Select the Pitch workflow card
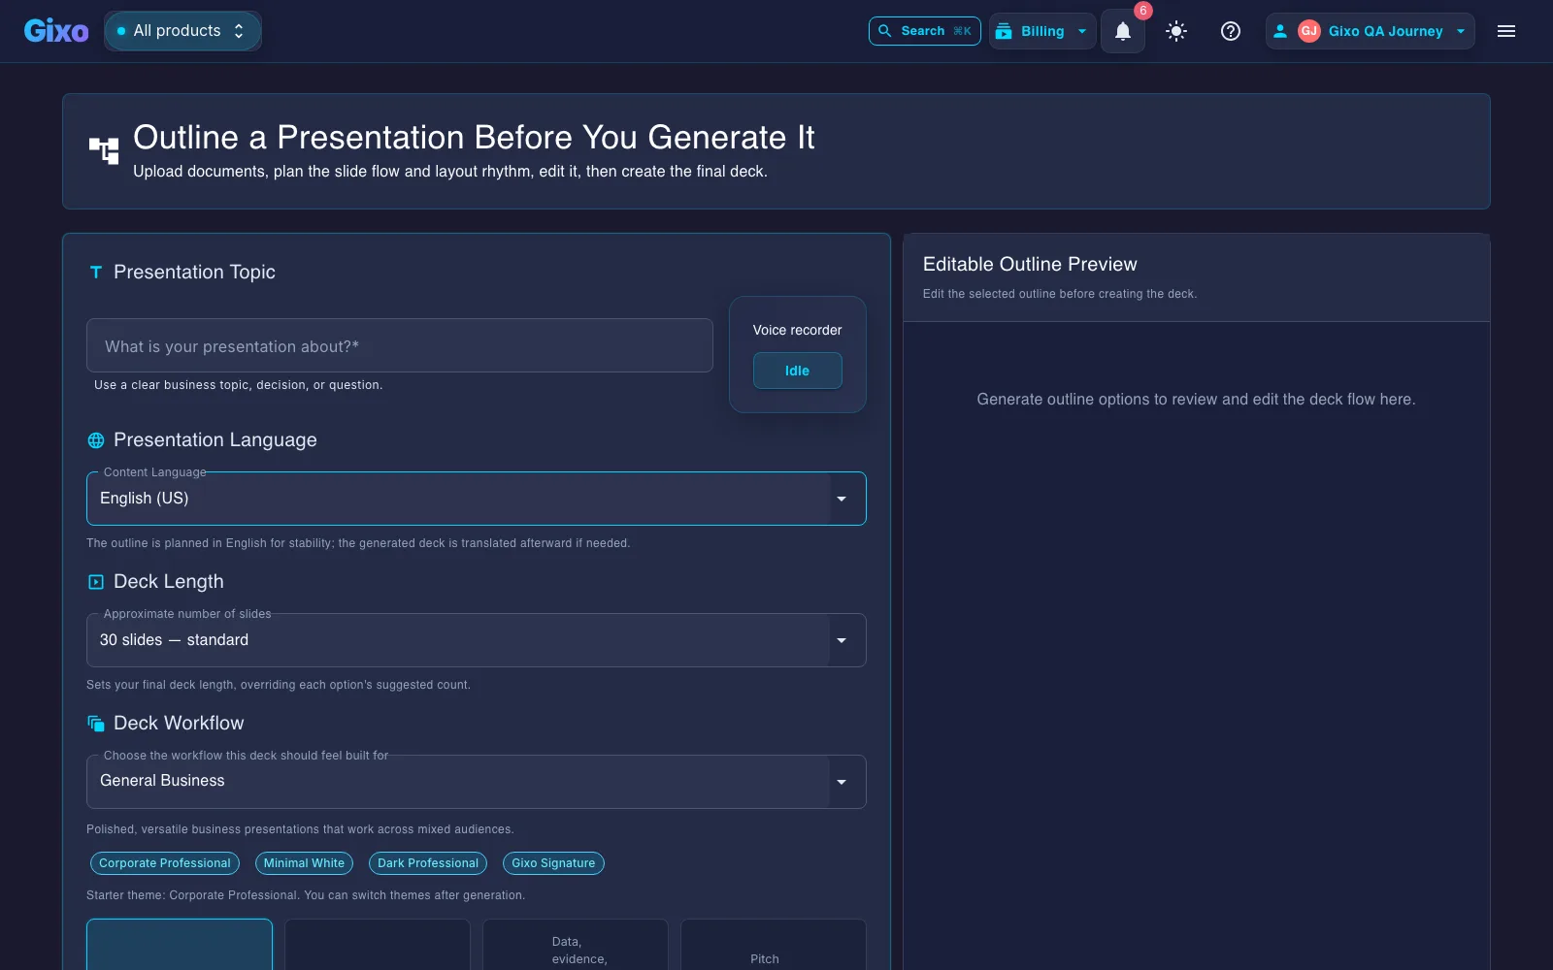The height and width of the screenshot is (970, 1553). pyautogui.click(x=774, y=945)
